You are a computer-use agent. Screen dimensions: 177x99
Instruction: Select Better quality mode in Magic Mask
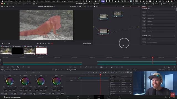[118, 77]
